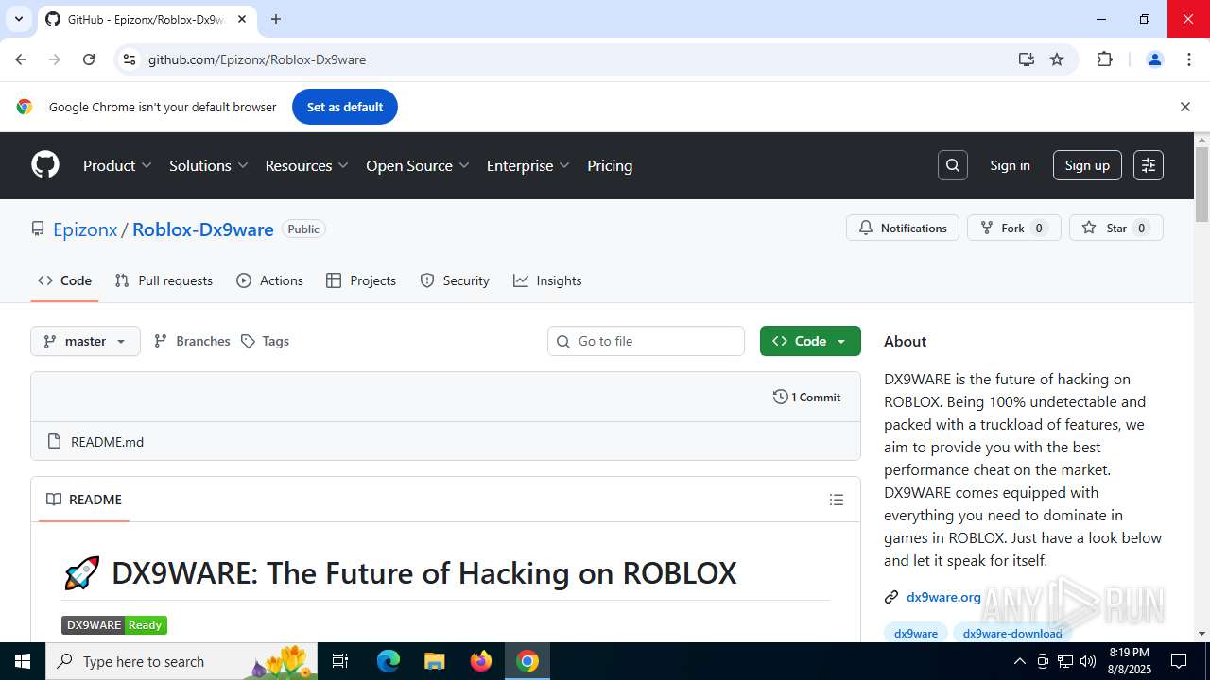Select the README tab
1210x680 pixels.
tap(84, 500)
